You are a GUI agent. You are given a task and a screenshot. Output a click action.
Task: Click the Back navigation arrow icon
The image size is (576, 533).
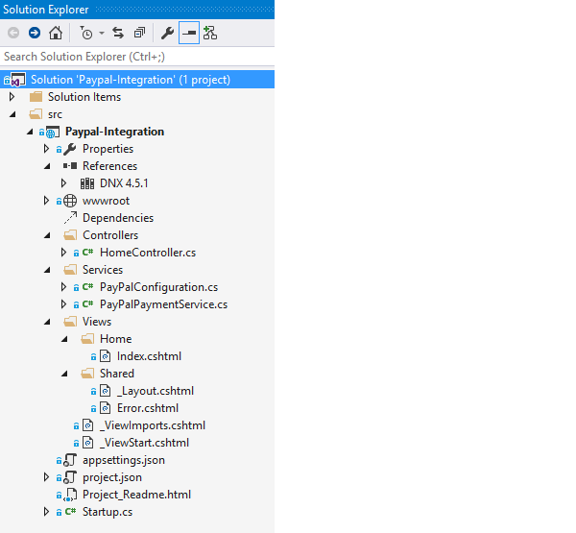click(13, 33)
